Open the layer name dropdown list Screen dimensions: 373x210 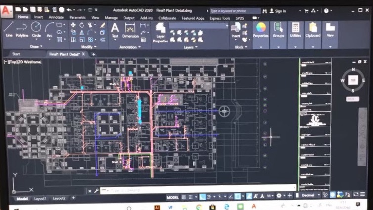[198, 25]
